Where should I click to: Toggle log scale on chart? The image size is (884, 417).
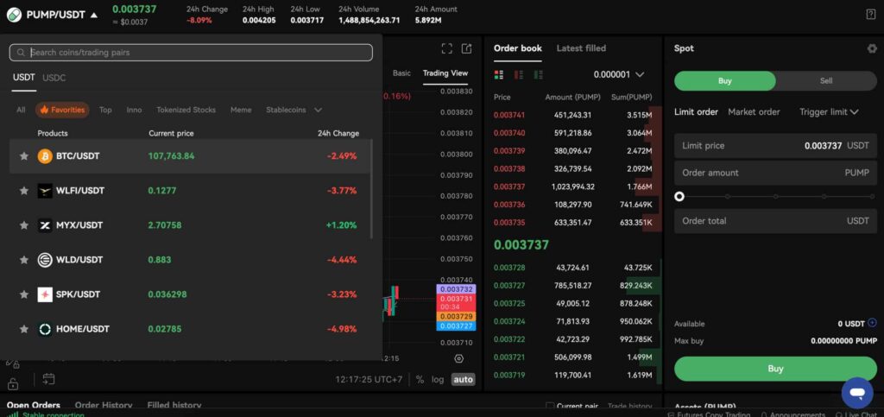point(438,379)
